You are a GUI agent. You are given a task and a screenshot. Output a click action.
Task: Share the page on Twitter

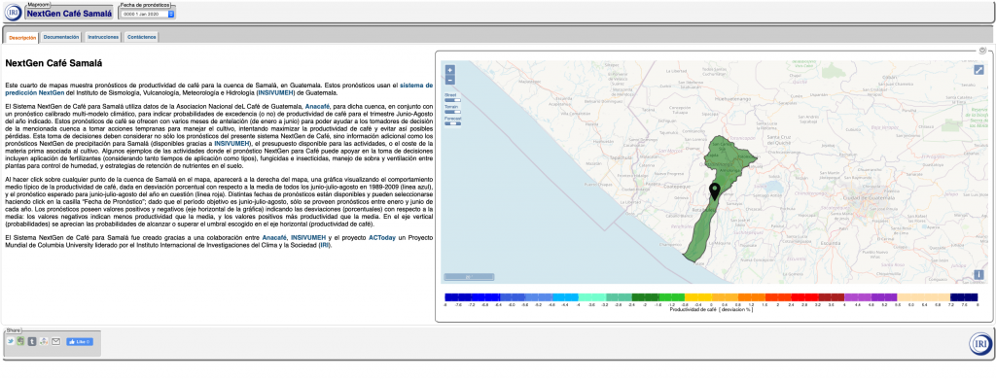tap(11, 341)
